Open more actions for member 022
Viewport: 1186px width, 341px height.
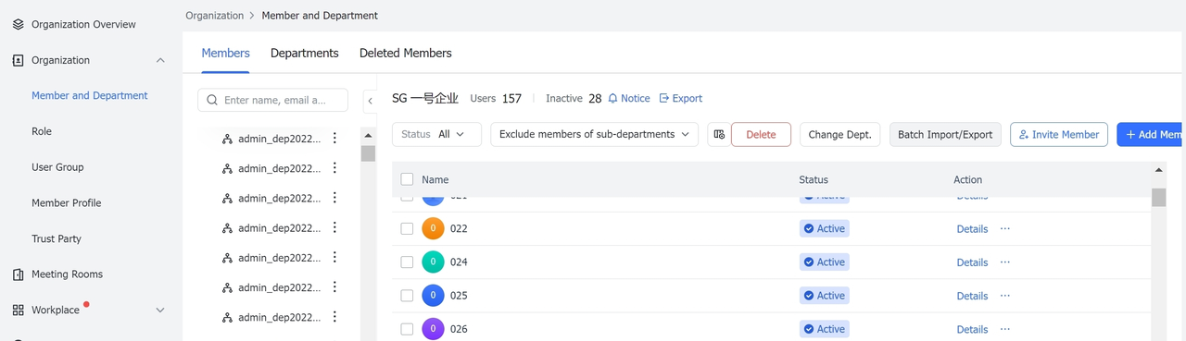coord(1004,228)
